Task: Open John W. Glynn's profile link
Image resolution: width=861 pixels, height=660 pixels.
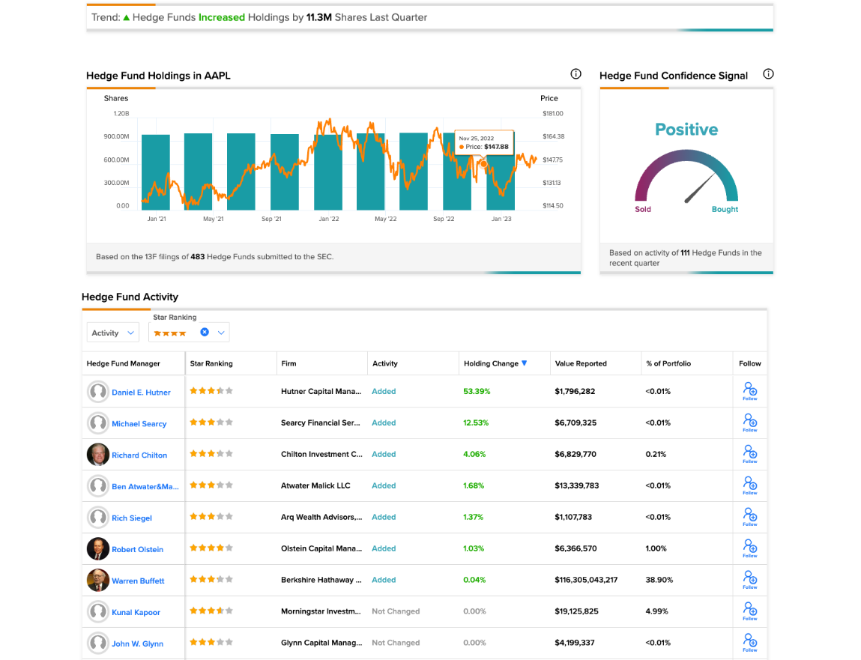Action: pos(137,644)
